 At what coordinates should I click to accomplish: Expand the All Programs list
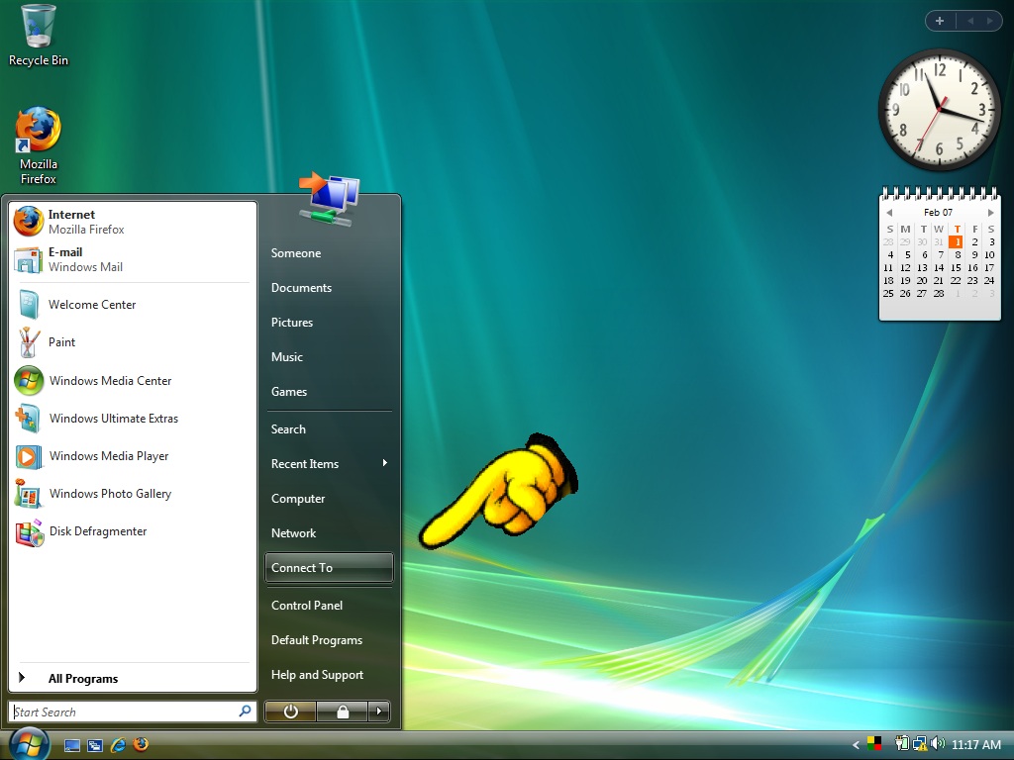point(133,679)
